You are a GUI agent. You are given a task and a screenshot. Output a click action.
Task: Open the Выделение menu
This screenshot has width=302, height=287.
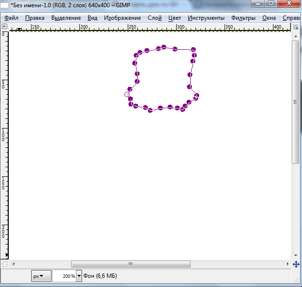66,18
